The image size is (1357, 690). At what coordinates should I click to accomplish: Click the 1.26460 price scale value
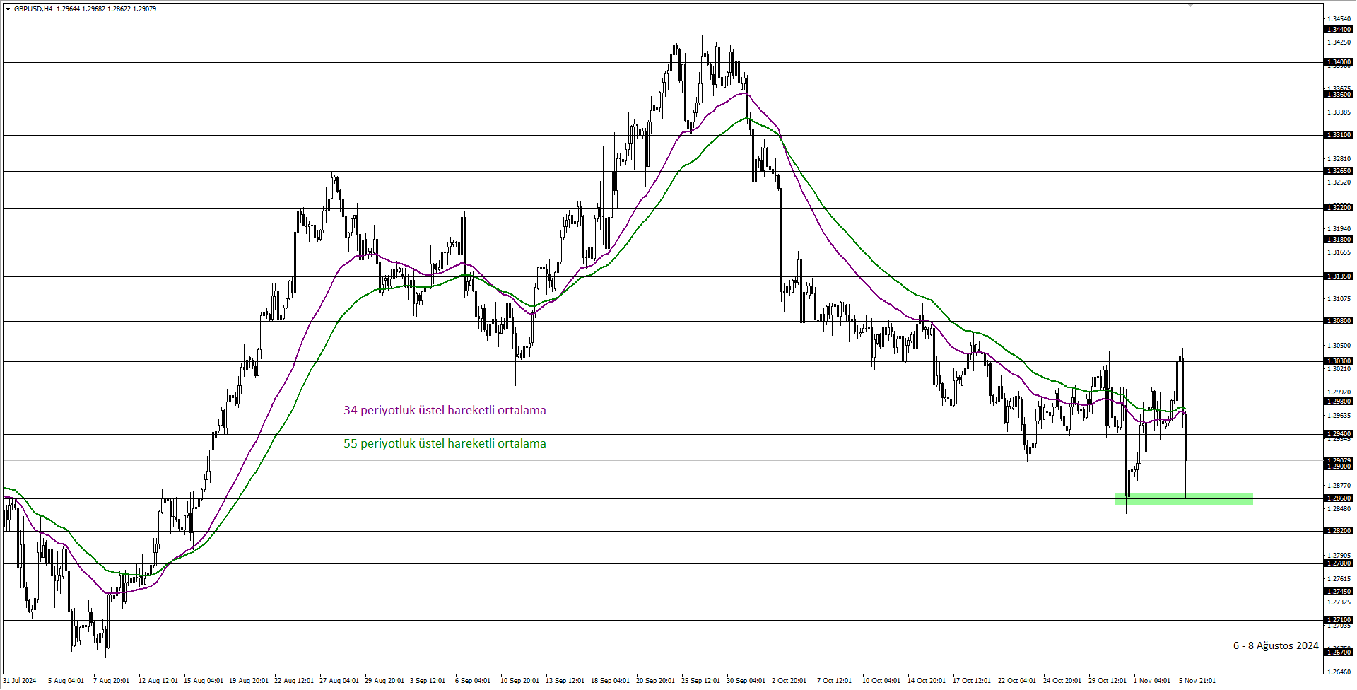[x=1339, y=672]
